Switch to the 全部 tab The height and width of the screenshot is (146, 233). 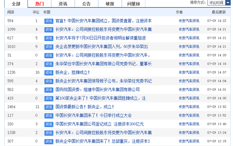[16, 4]
